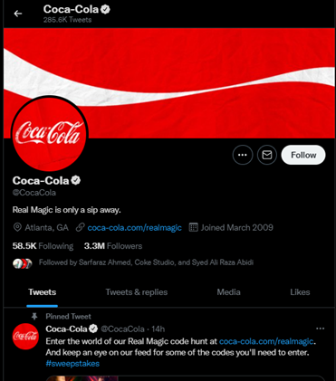
Task: View the 58.5K Following list
Action: point(43,246)
